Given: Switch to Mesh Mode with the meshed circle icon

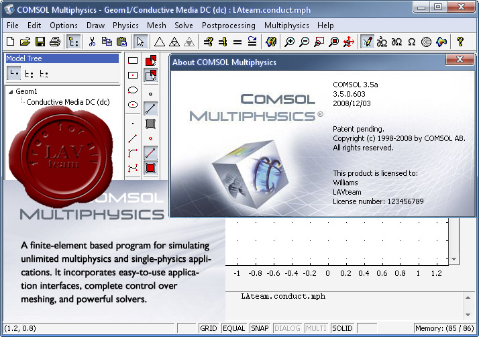Looking at the screenshot, I should pos(426,42).
